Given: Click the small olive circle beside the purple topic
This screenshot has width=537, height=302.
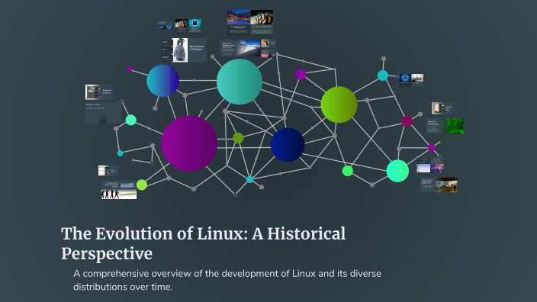Looking at the screenshot, I should click(x=238, y=138).
